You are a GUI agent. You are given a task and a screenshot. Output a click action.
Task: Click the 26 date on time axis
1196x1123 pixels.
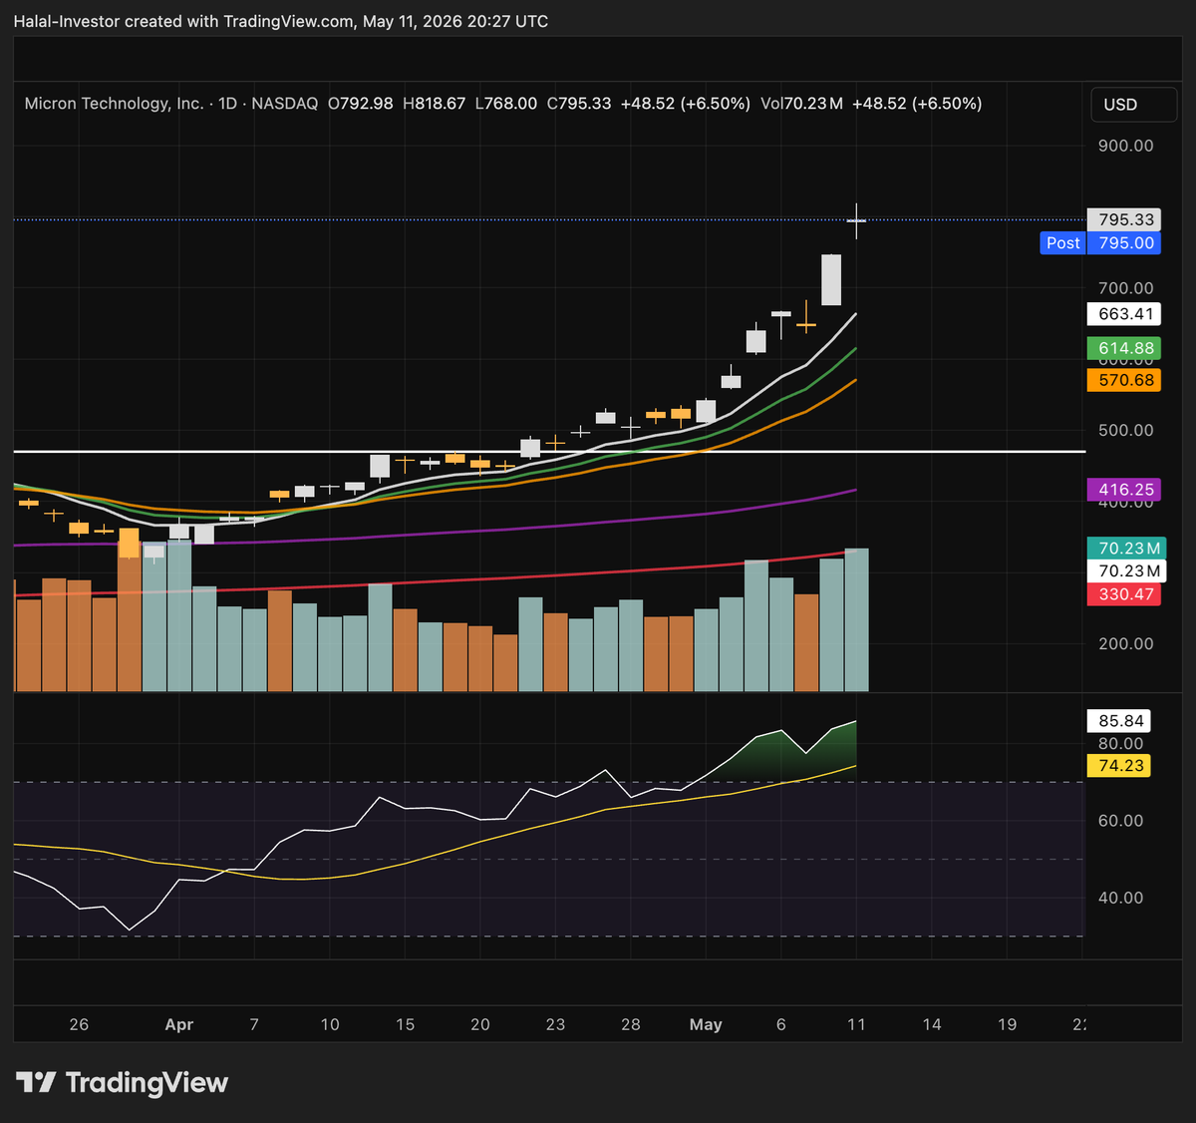(79, 1025)
